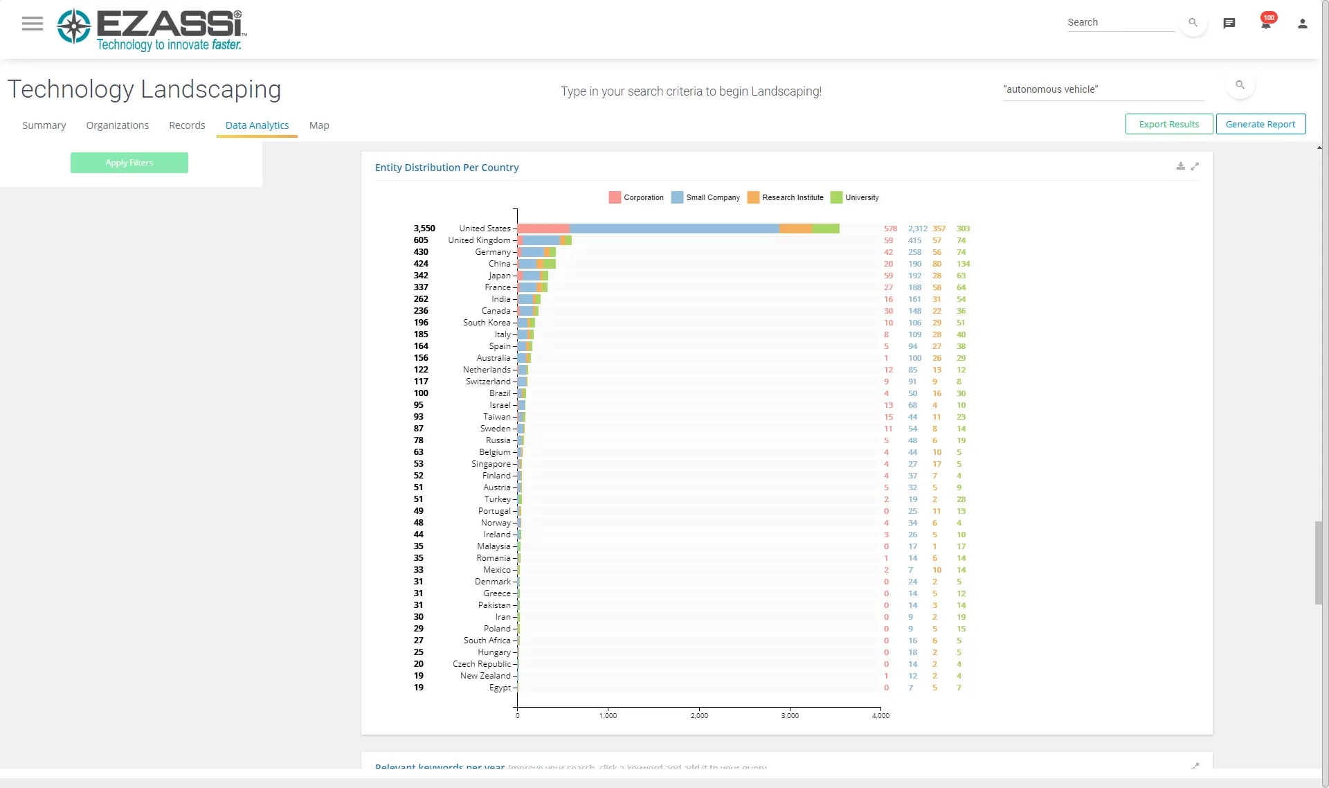Click the 4,000 axis tick label
Image resolution: width=1329 pixels, height=788 pixels.
[880, 716]
